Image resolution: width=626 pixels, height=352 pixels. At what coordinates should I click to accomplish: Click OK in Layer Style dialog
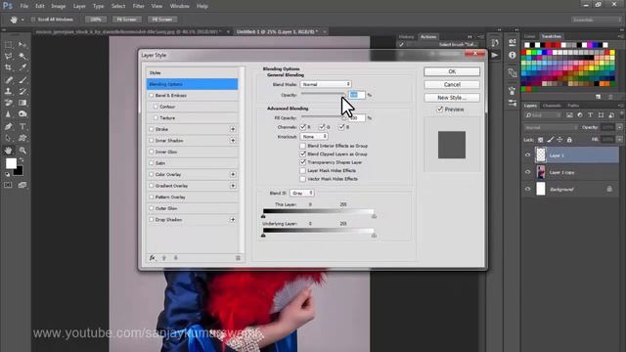click(x=452, y=71)
